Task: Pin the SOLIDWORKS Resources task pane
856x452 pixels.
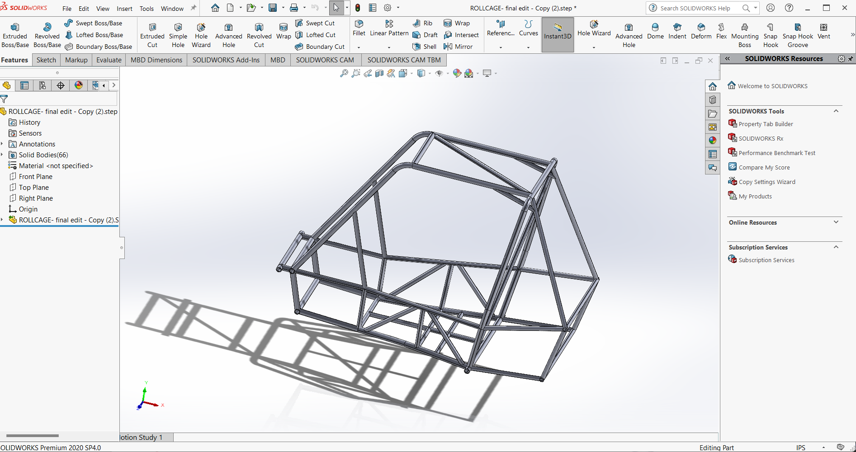Action: pos(851,59)
